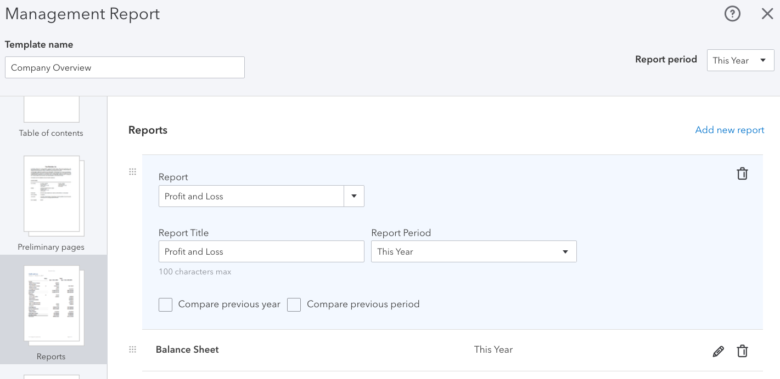The image size is (780, 379).
Task: Enable Compare previous period checkbox
Action: point(294,305)
